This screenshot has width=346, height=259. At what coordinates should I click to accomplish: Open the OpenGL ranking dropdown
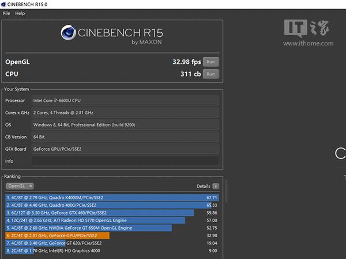(20, 186)
